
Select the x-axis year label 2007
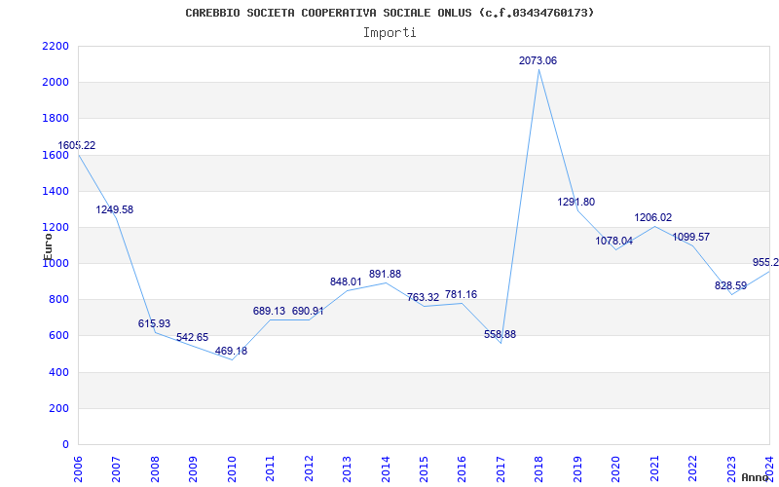[x=116, y=468]
